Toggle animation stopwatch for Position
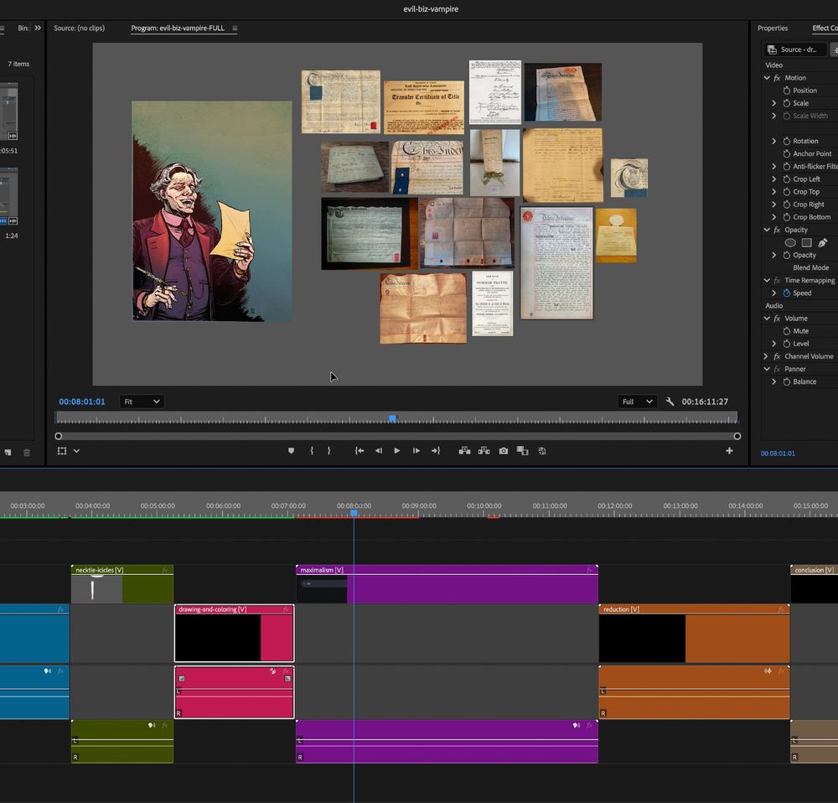This screenshot has height=803, width=838. [787, 91]
